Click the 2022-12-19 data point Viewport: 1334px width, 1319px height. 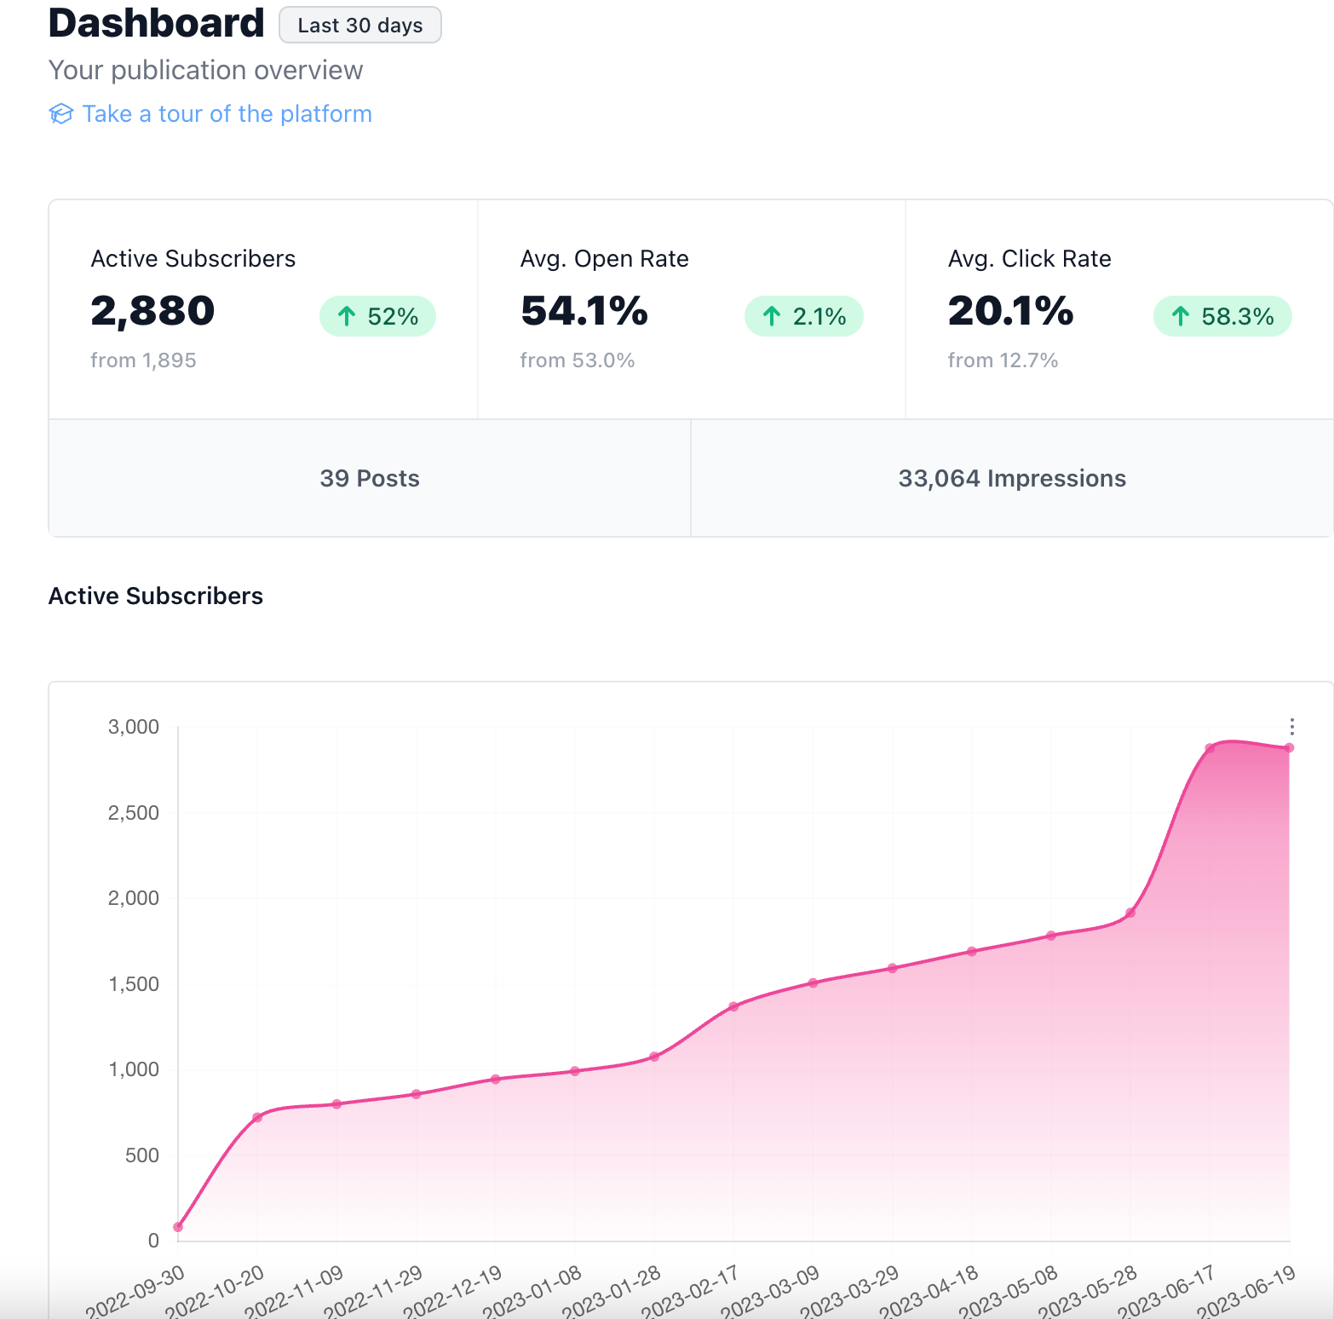pos(496,1079)
